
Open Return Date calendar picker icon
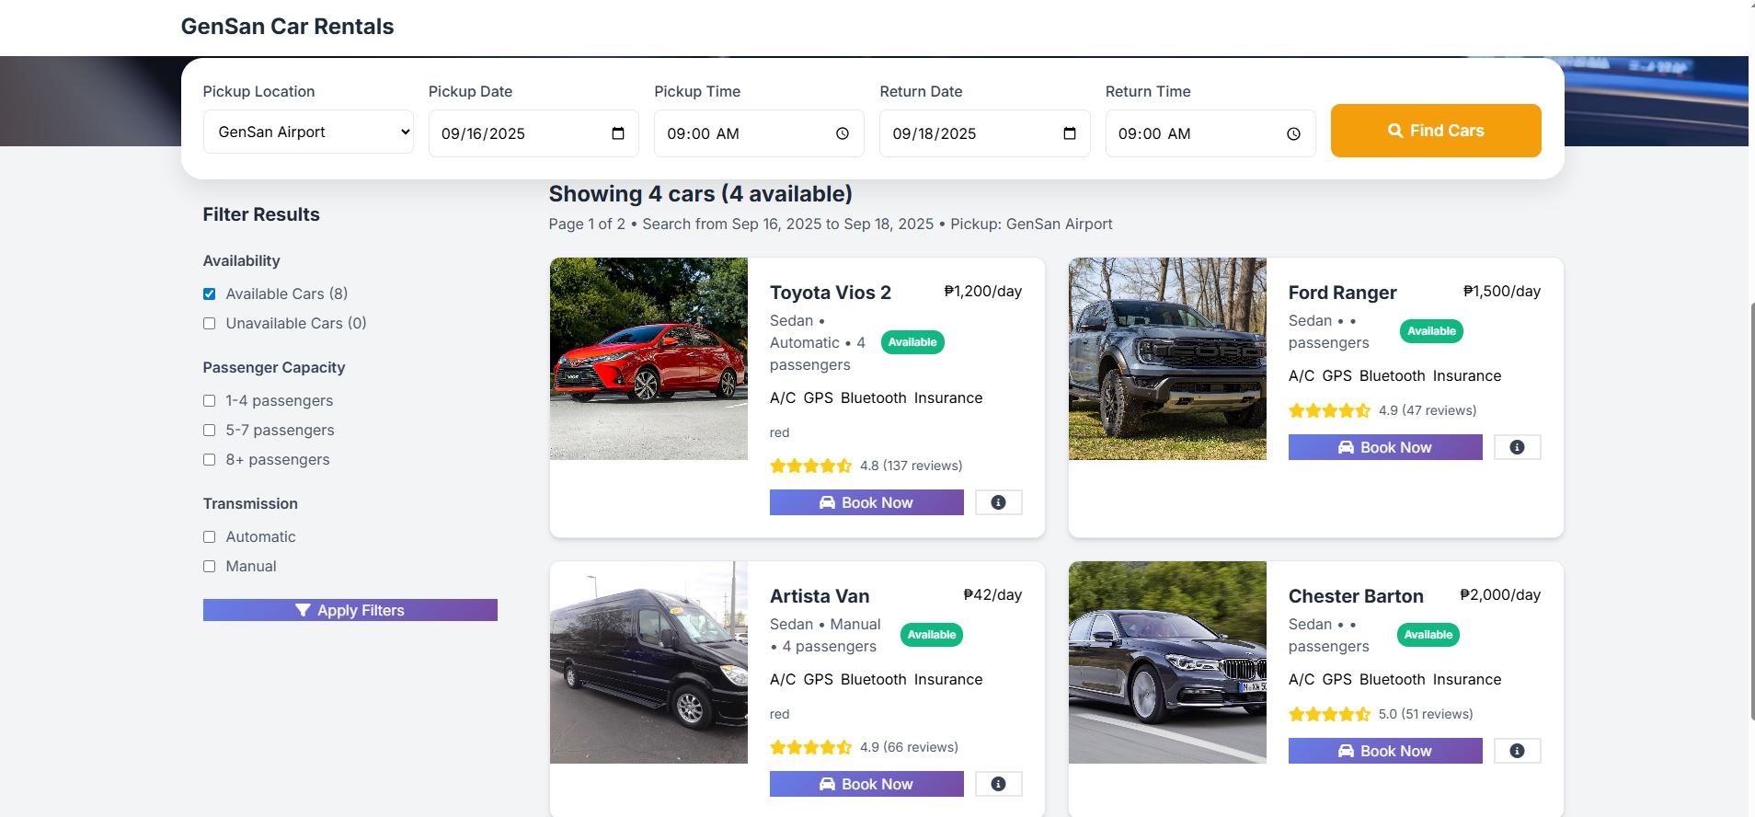1069,133
